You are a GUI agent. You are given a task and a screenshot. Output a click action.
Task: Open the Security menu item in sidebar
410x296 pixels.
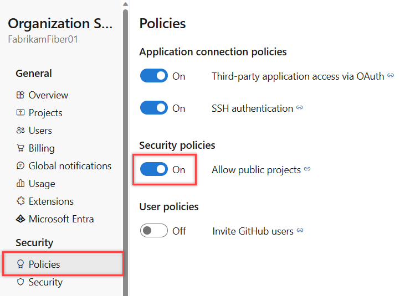[45, 282]
